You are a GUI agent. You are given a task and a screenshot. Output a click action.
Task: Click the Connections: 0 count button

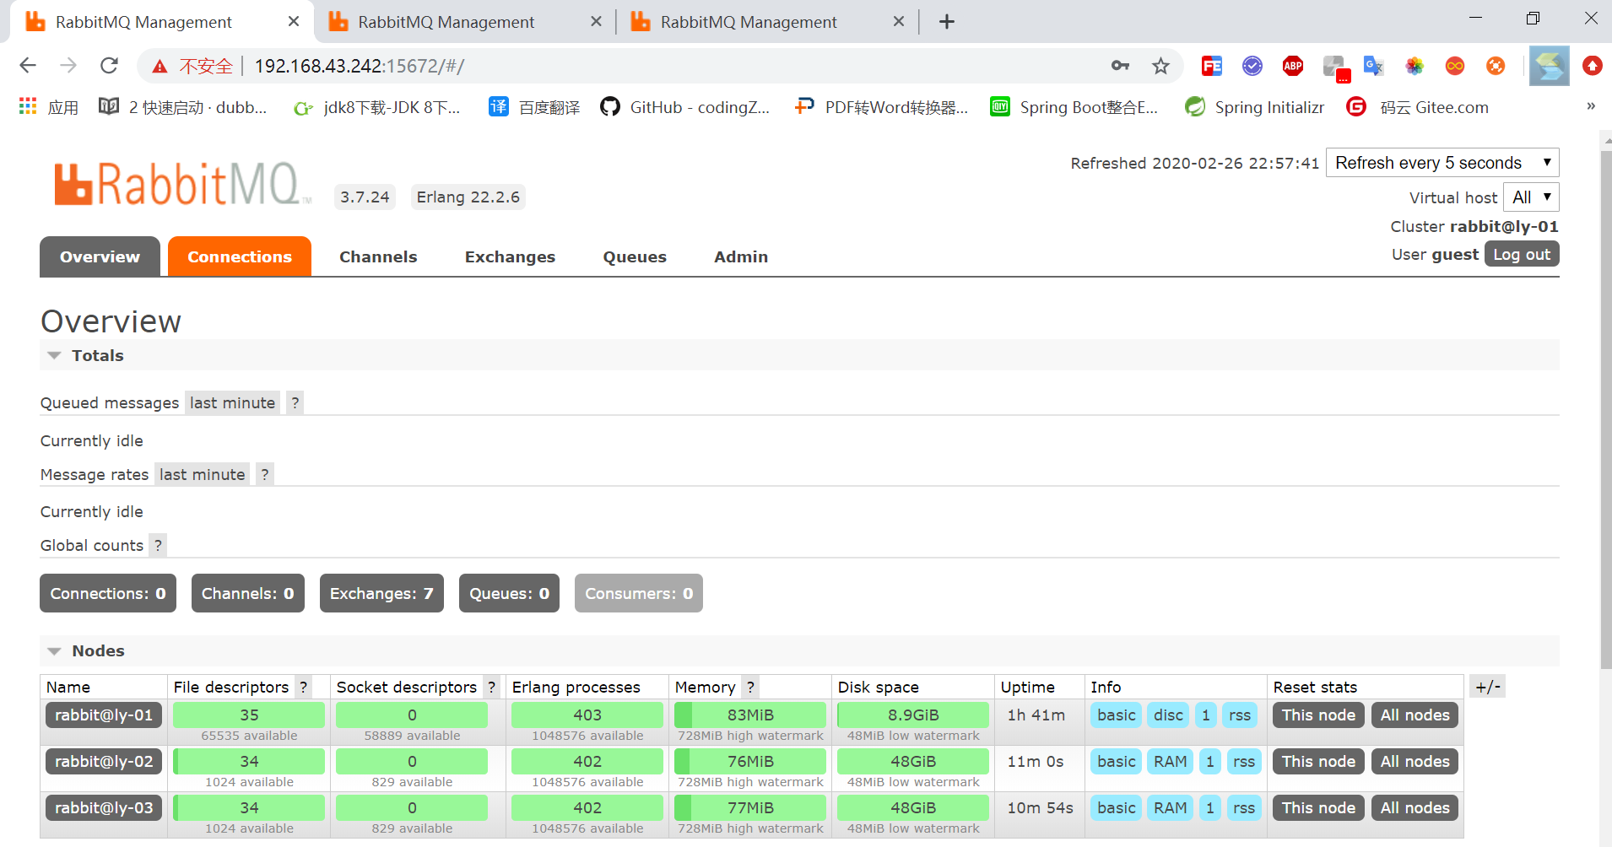108,594
